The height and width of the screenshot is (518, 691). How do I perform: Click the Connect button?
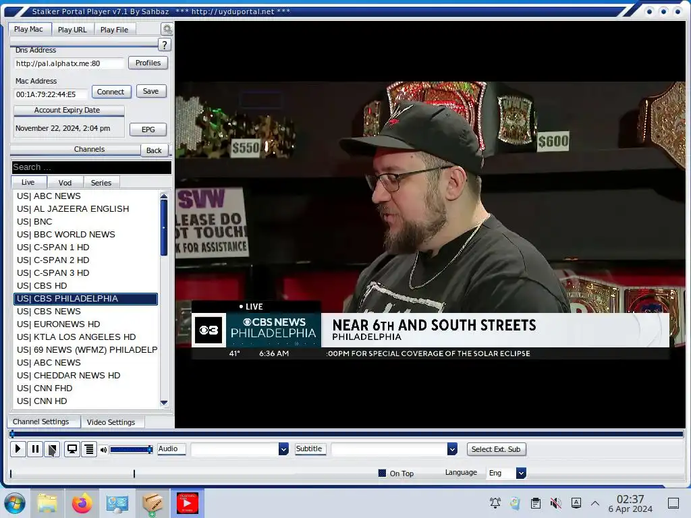pyautogui.click(x=111, y=92)
